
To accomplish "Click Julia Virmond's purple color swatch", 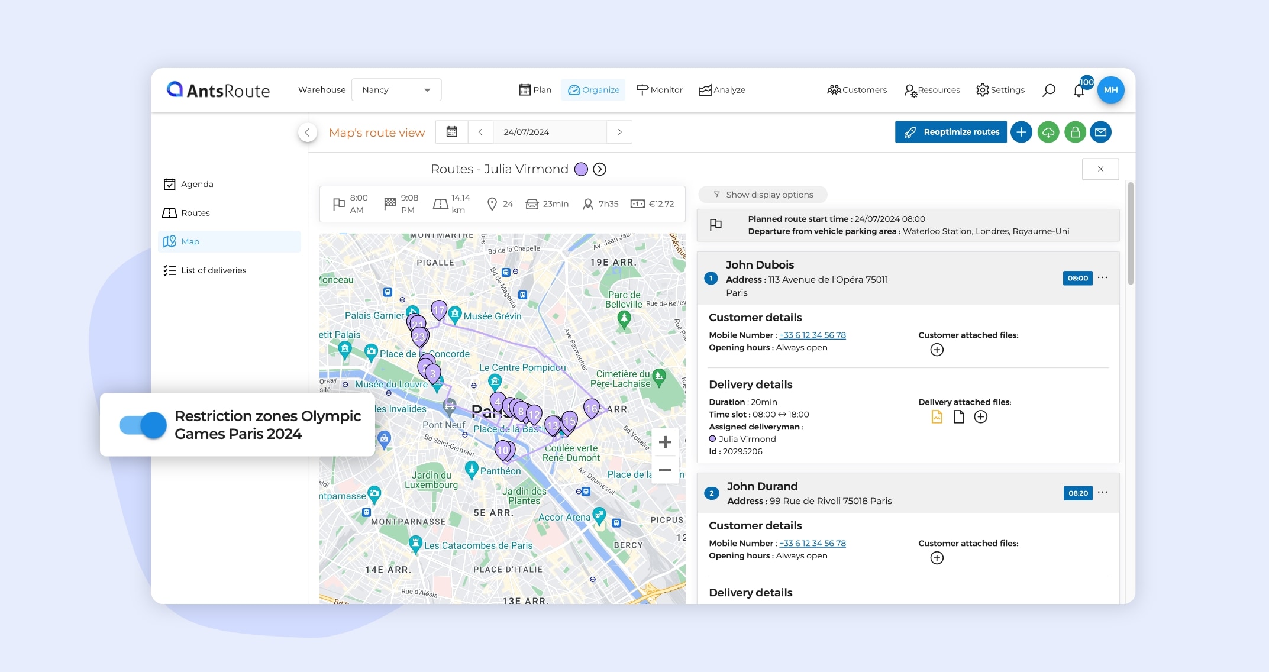I will coord(582,169).
